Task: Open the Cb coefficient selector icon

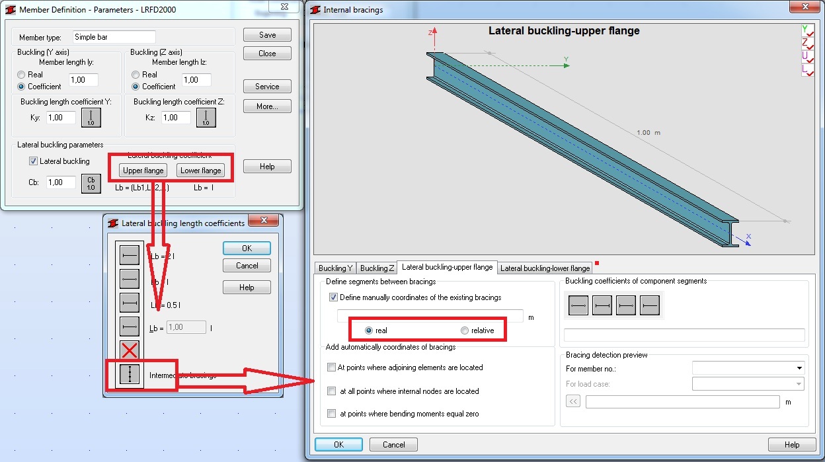Action: 91,182
